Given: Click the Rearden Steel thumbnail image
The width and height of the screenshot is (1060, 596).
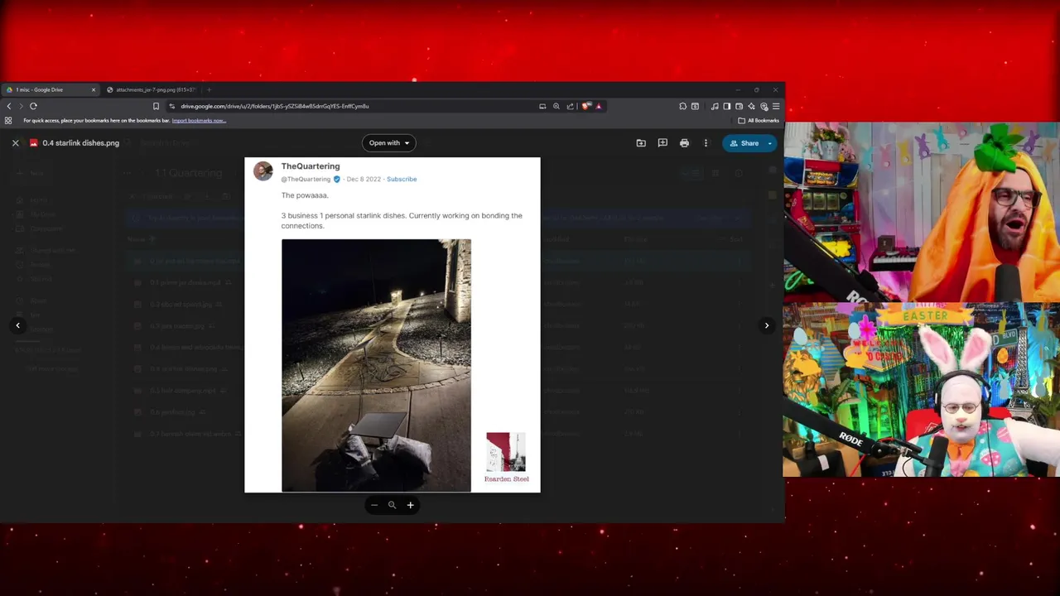Looking at the screenshot, I should click(506, 453).
